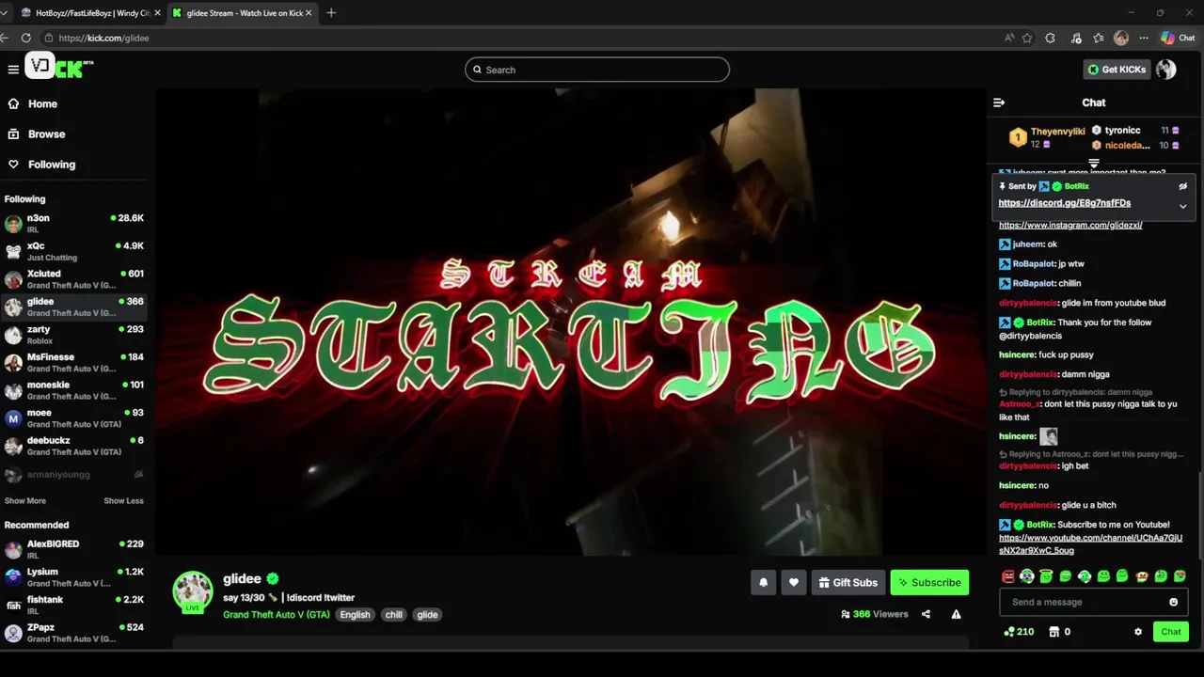Open Copilot Chat in browser toolbar
1204x677 pixels.
tap(1178, 38)
